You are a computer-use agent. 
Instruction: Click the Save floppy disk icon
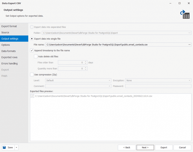pyautogui.click(x=5, y=147)
